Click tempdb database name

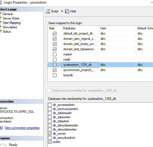(x=68, y=75)
